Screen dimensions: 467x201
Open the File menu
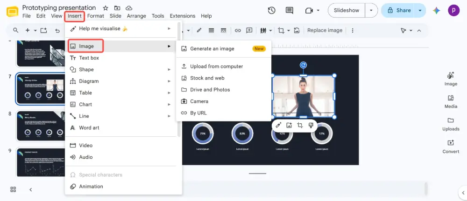click(x=27, y=16)
